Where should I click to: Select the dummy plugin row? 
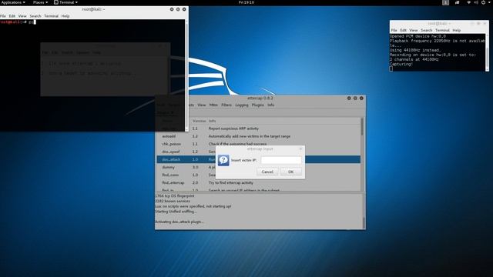pos(259,167)
